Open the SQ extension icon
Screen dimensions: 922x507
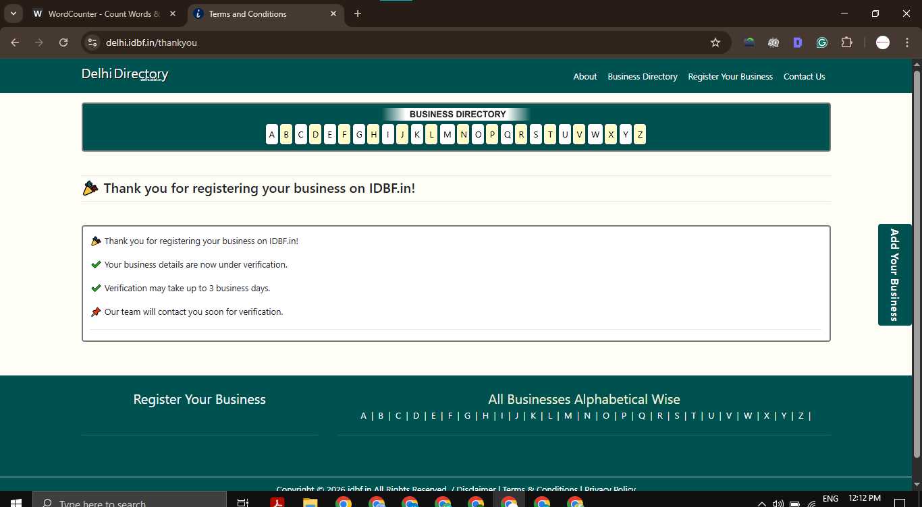coord(774,42)
